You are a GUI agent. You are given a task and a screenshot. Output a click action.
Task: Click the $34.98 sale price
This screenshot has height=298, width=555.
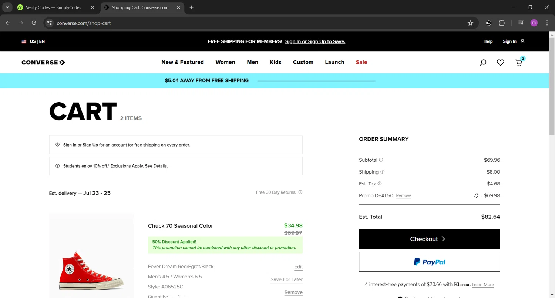[x=293, y=225]
